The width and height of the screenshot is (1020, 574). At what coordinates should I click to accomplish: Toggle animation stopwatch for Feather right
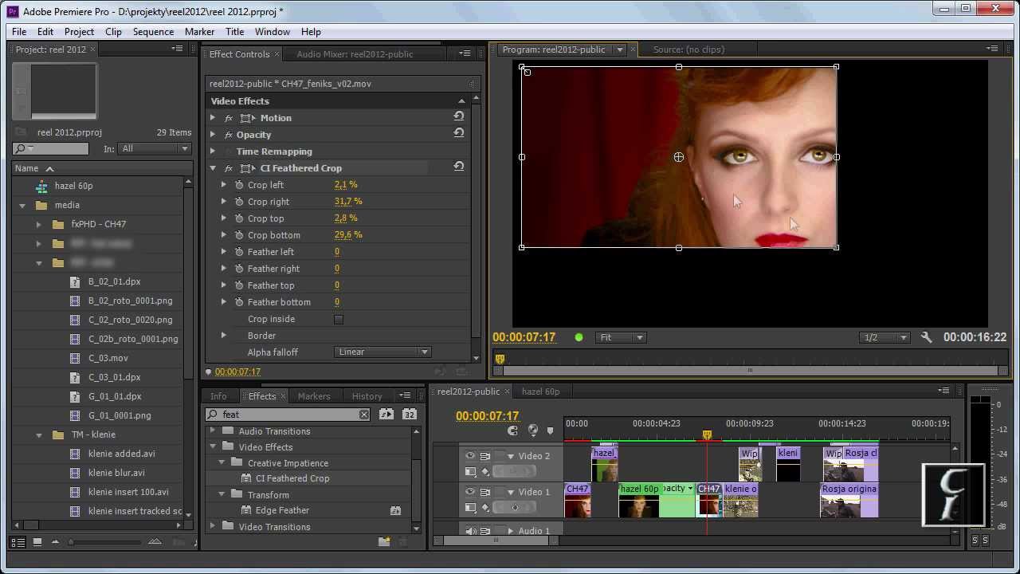239,269
